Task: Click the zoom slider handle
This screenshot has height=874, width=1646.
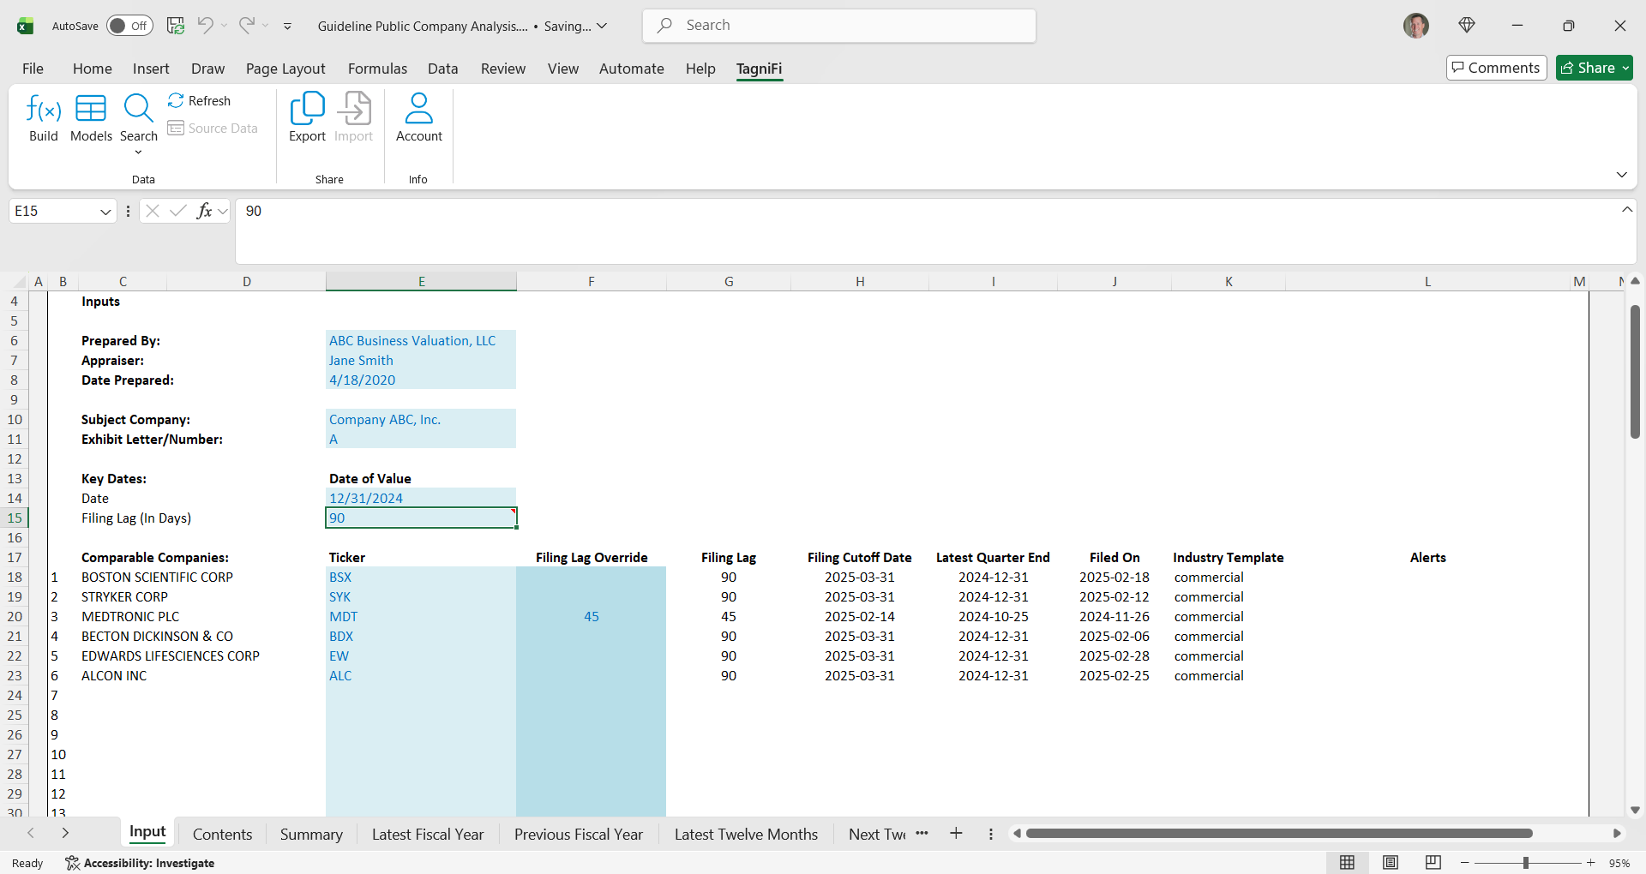Action: pyautogui.click(x=1526, y=863)
